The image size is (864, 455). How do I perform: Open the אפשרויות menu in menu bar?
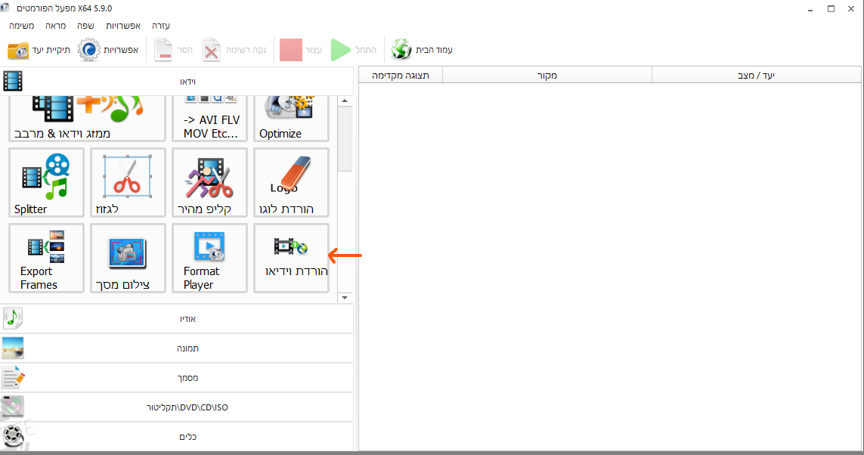point(123,26)
